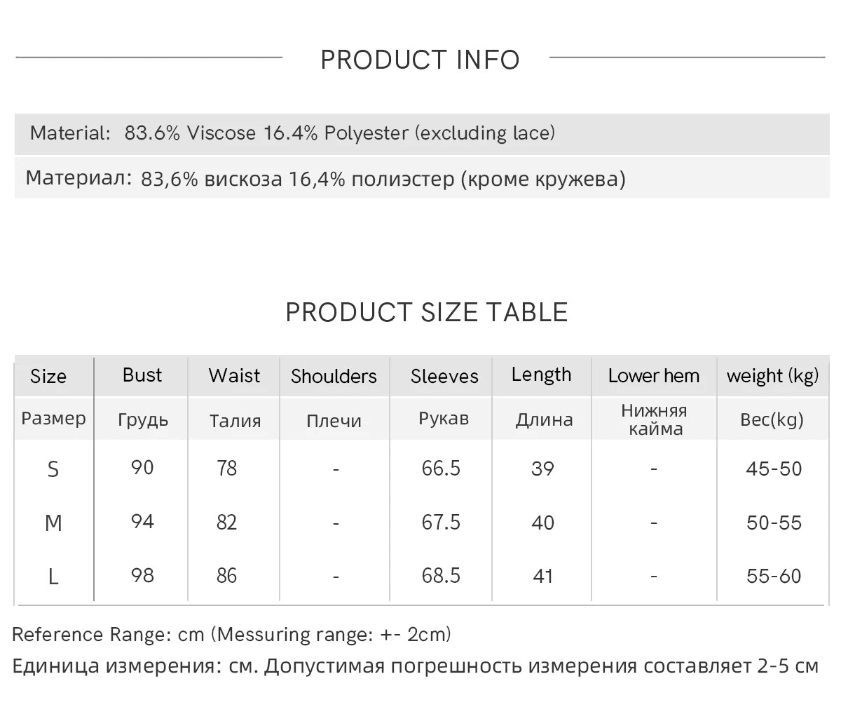Click the Length column header

click(541, 375)
